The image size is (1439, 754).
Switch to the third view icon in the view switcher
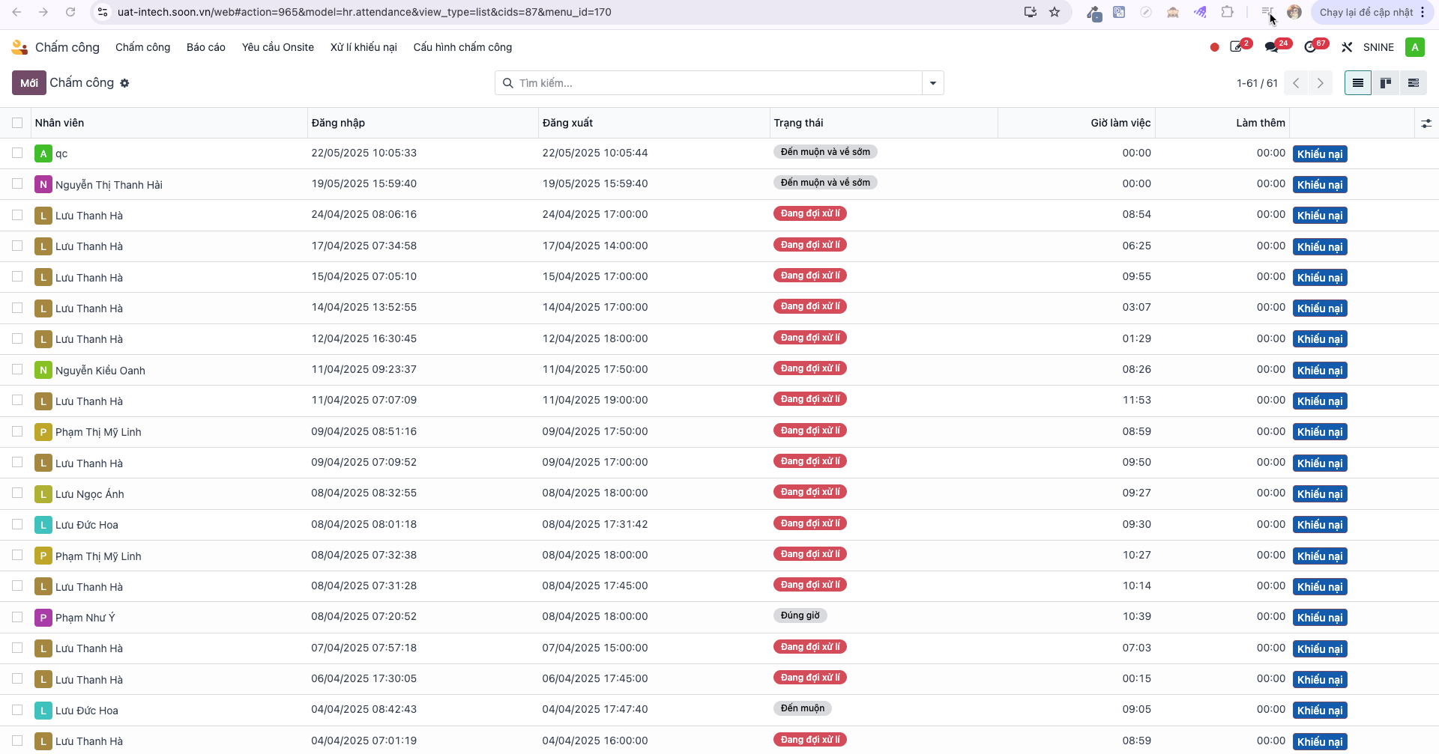(1414, 83)
